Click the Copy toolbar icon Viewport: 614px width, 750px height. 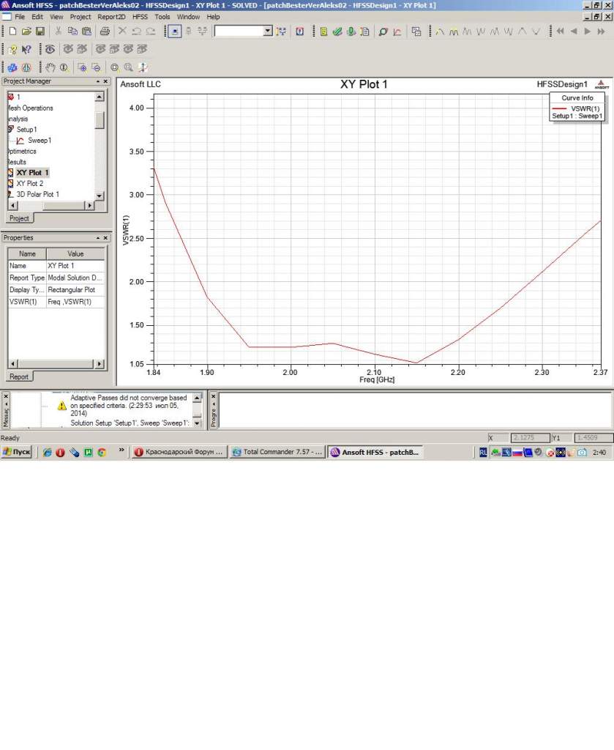[x=72, y=31]
